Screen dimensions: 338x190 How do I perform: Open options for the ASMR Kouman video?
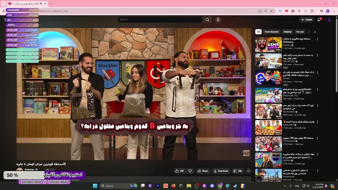pos(317,39)
